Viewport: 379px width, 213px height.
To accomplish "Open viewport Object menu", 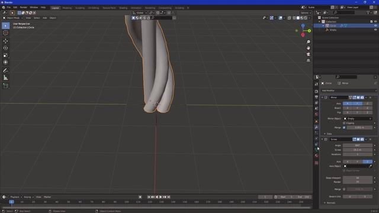I will tap(53, 18).
